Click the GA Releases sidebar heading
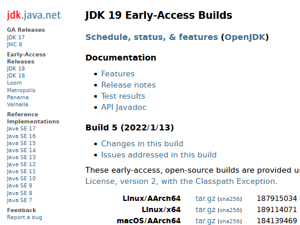300x225 pixels. tap(26, 30)
